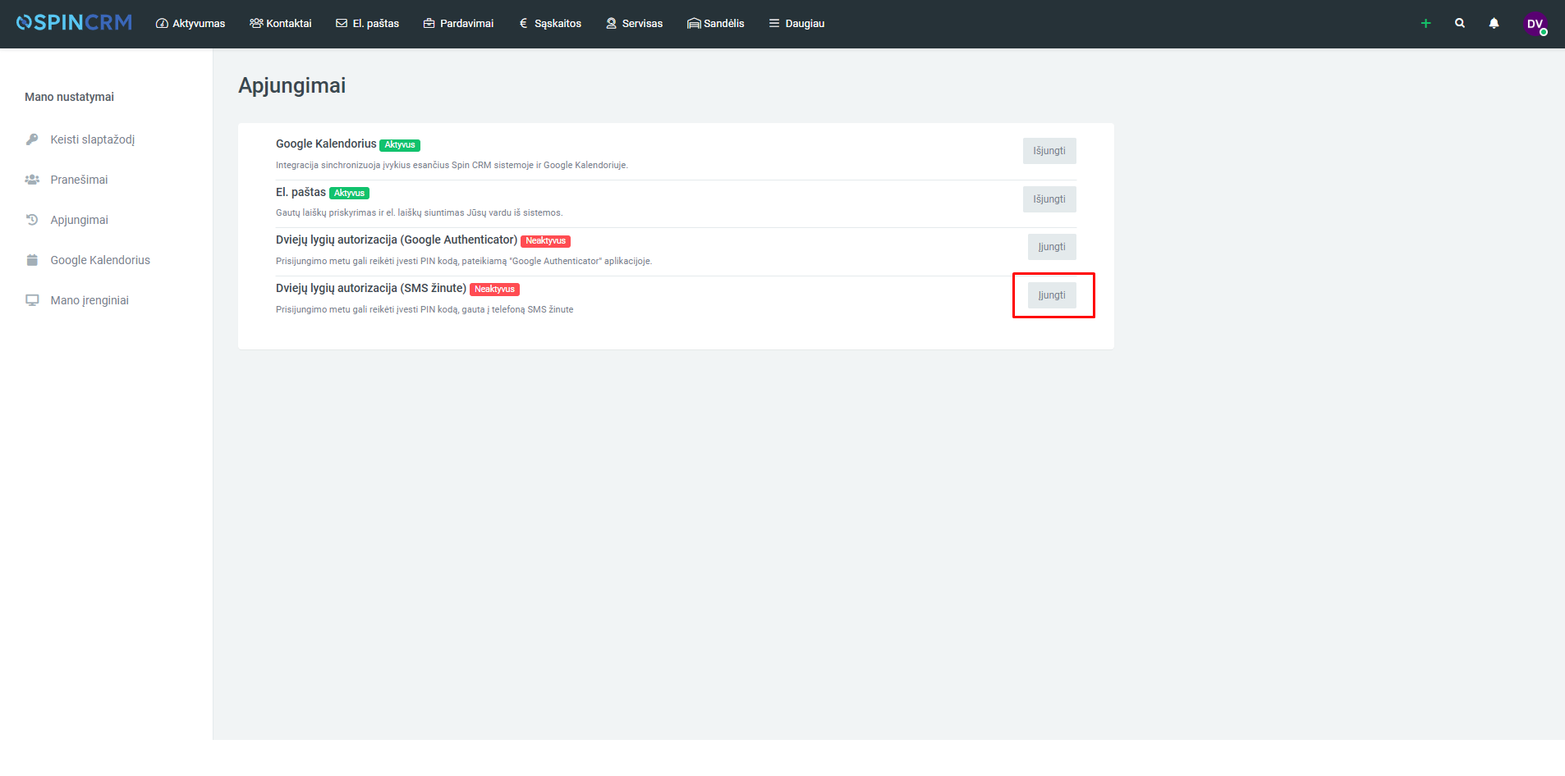The height and width of the screenshot is (776, 1565).
Task: Select Pranešimai in sidebar
Action: click(79, 180)
